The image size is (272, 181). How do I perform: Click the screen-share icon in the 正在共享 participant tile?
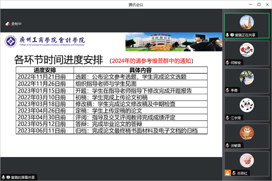232,35
